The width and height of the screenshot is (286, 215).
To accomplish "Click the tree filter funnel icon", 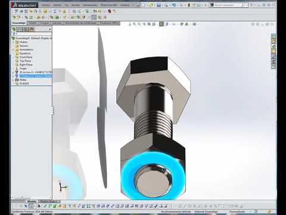I will point(14,34).
